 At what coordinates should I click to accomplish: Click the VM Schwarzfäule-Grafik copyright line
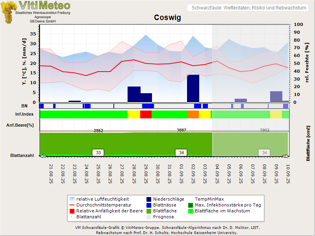click(x=168, y=228)
